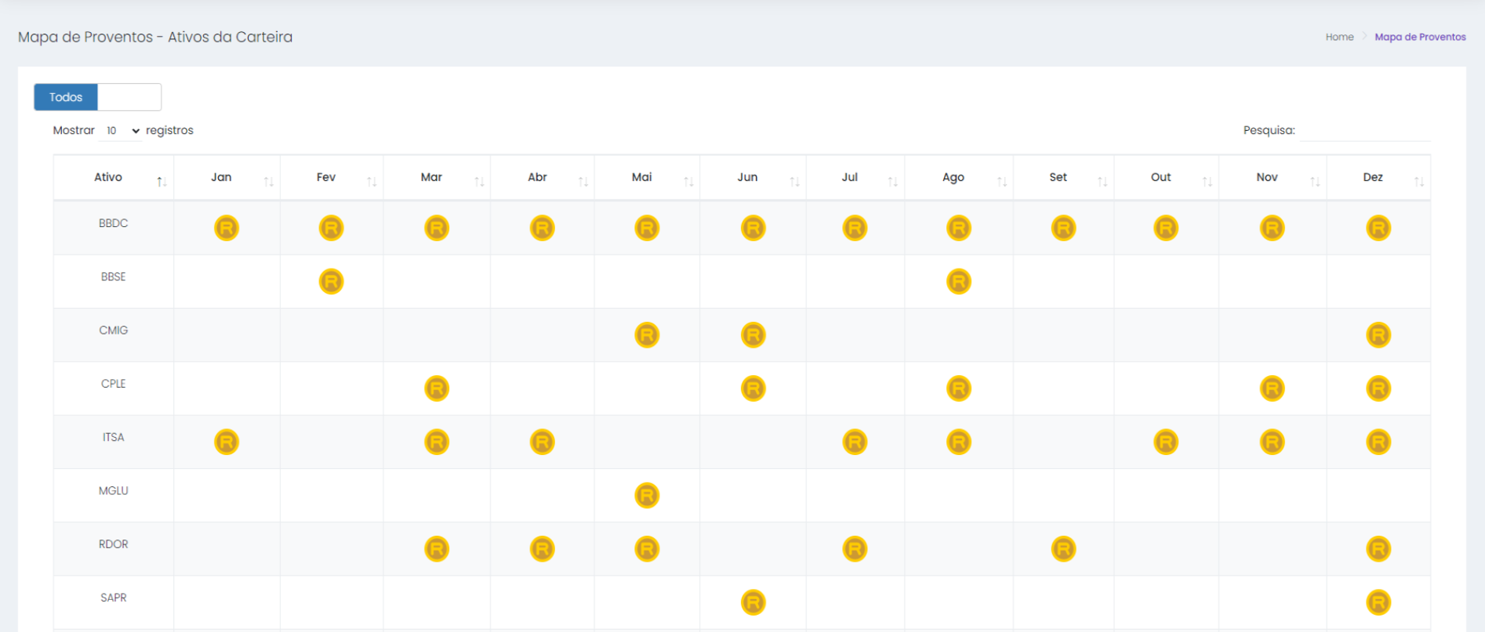This screenshot has width=1485, height=632.
Task: Click RDOR dividend coin in Set column
Action: click(1063, 549)
